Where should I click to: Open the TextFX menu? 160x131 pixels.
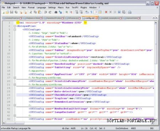coord(75,7)
